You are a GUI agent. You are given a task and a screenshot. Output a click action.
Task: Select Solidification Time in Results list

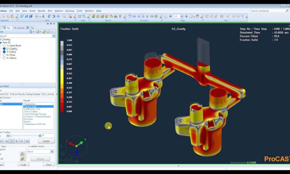pos(32,109)
